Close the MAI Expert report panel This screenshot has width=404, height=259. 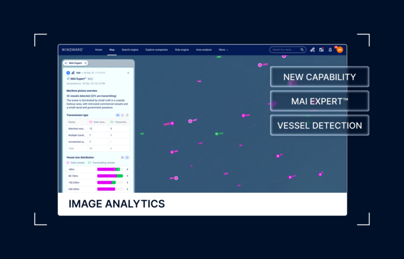(128, 73)
